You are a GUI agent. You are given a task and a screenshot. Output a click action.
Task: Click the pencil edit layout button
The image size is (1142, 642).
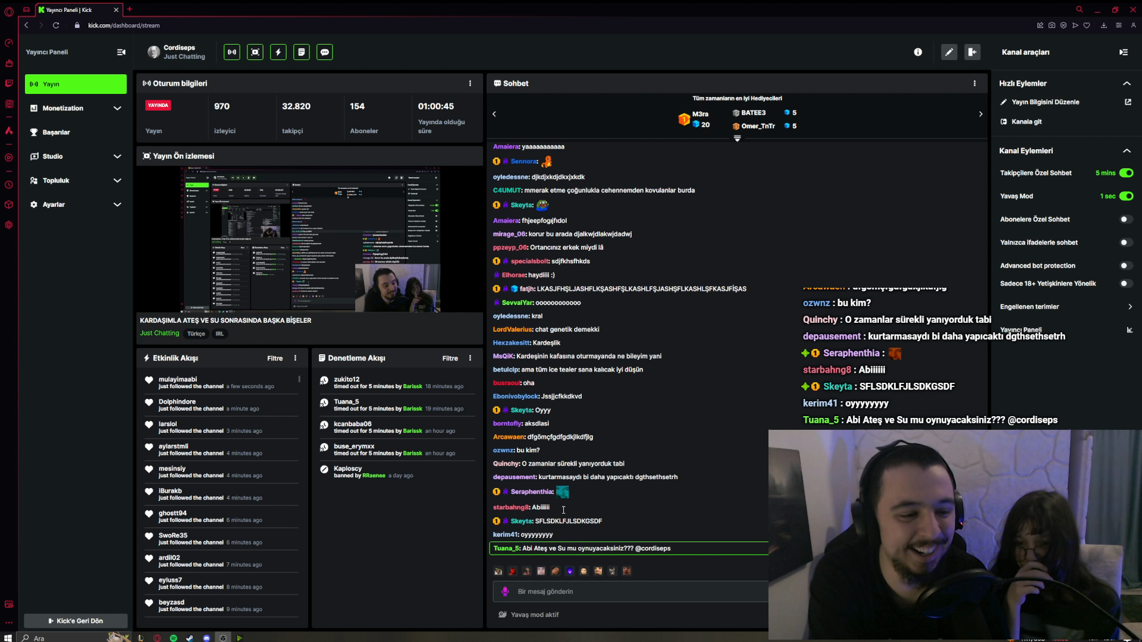[x=949, y=52]
